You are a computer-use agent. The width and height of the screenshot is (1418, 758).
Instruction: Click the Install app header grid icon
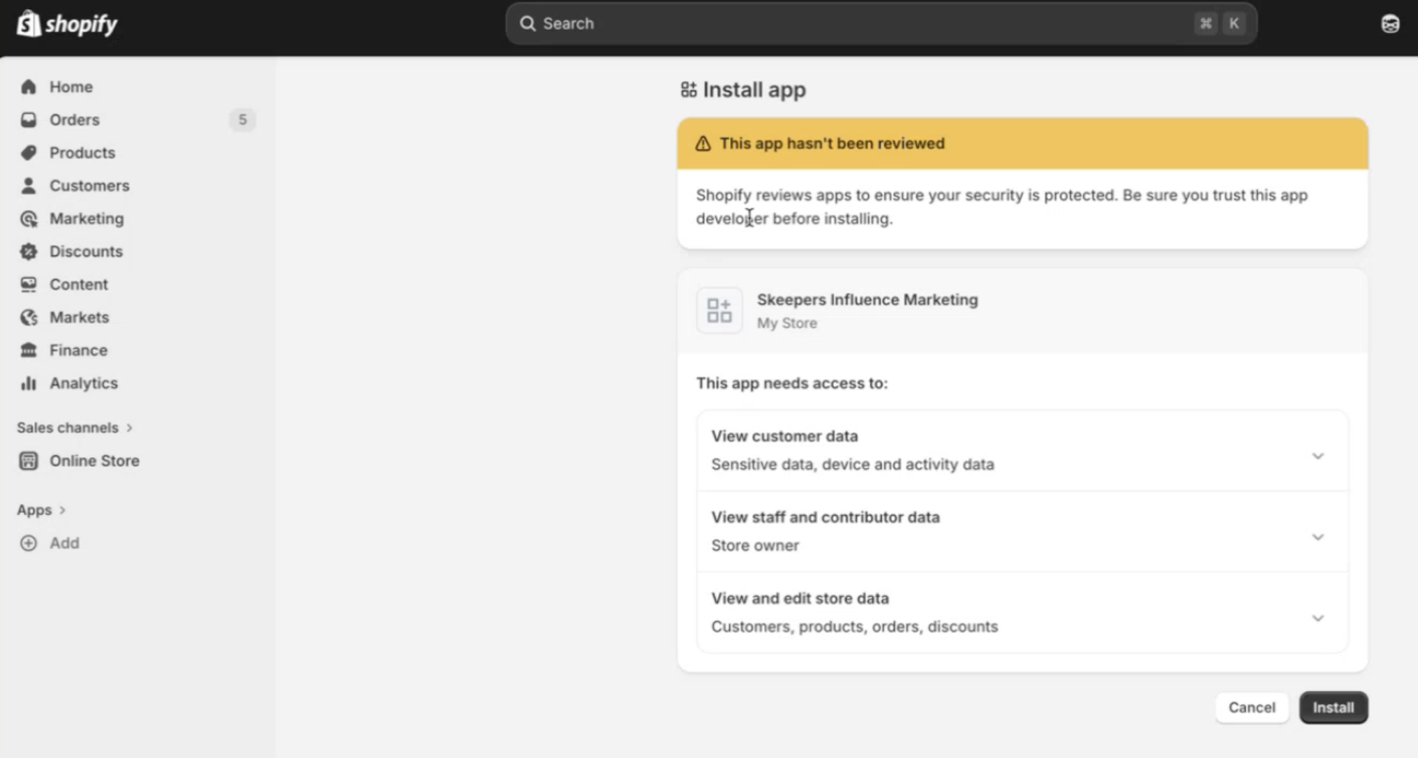pyautogui.click(x=689, y=89)
